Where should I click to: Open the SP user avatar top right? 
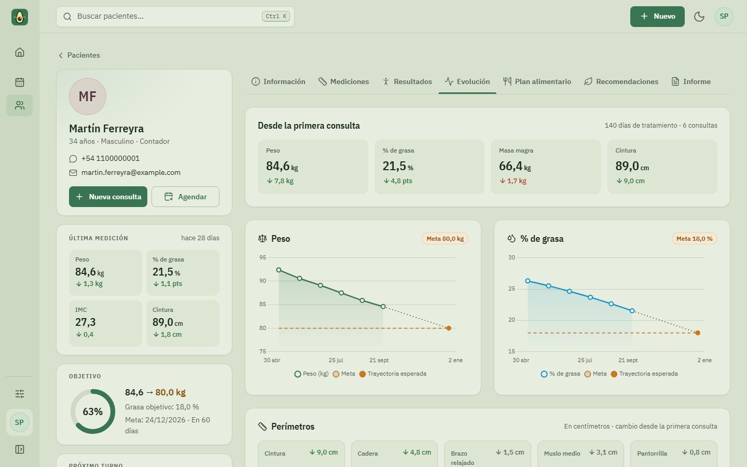pyautogui.click(x=724, y=17)
